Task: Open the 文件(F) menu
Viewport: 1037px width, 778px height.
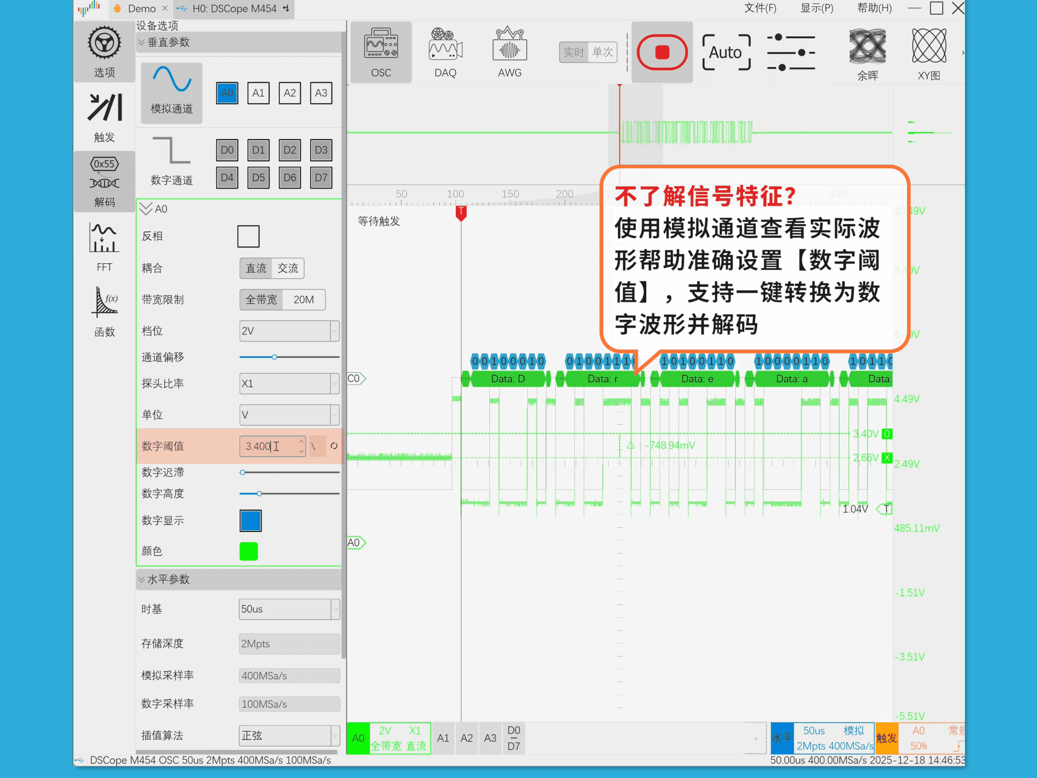Action: click(760, 8)
